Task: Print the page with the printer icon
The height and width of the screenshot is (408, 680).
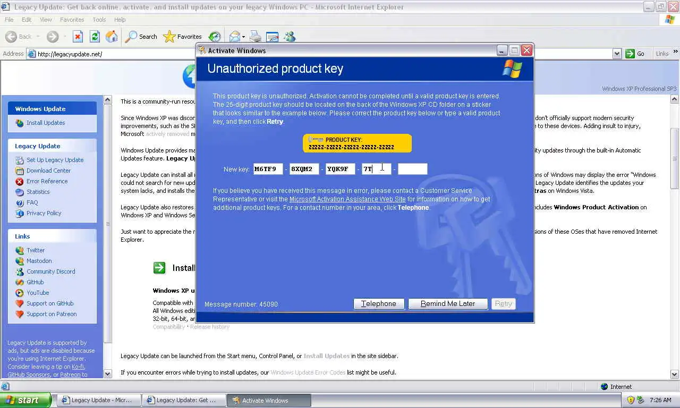Action: coord(256,37)
